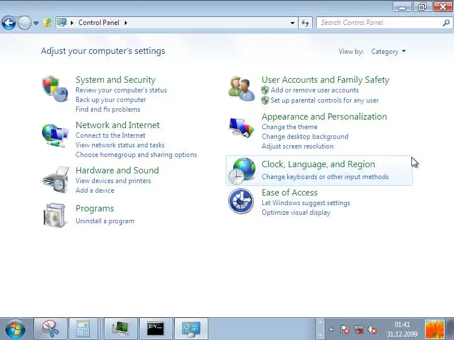Open Action Center flag tray icon
Screen dimensions: 454x340
click(344, 329)
